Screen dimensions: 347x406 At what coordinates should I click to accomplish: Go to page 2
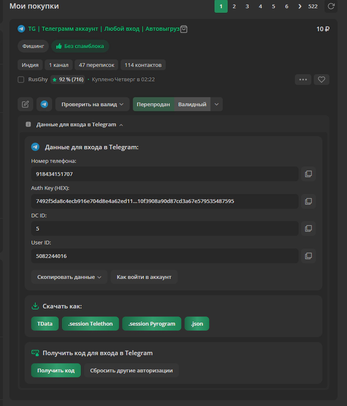234,6
